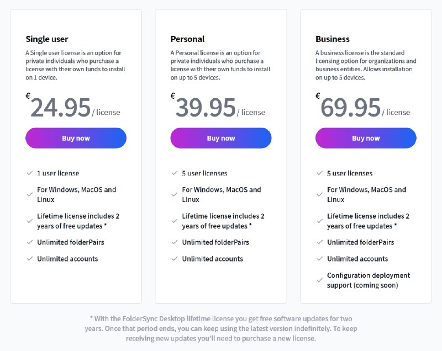Viewport: 442px width, 351px height.
Task: Select the 'Single user' plan heading
Action: click(47, 39)
